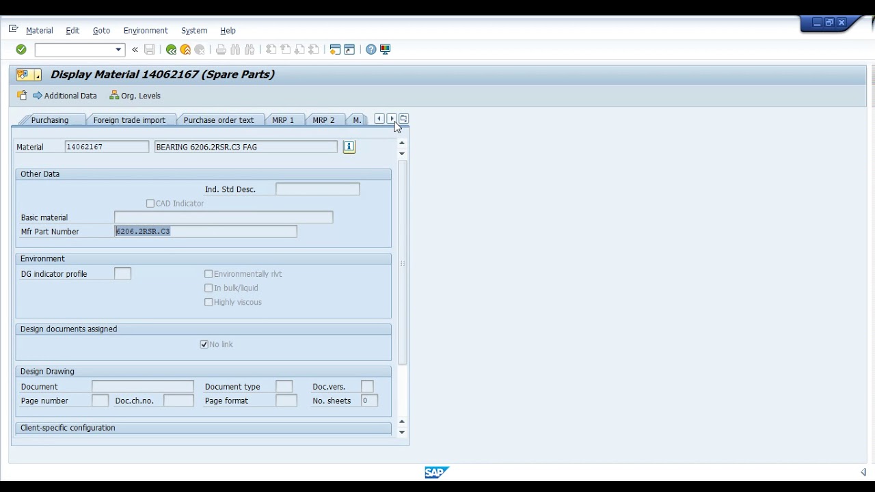
Task: Click the Mfr Part Number field
Action: pos(206,232)
